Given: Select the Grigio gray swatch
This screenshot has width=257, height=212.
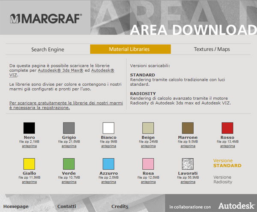Looking at the screenshot, I should point(69,128).
